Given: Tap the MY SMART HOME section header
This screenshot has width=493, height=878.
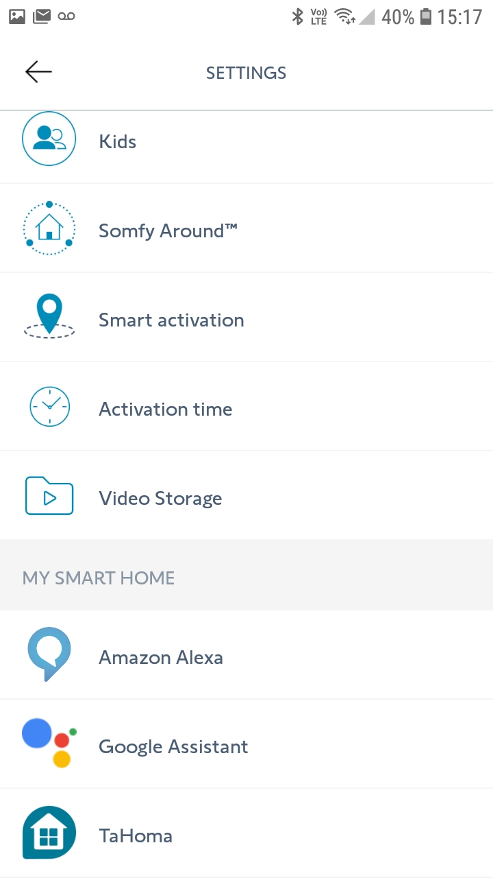Looking at the screenshot, I should pos(99,578).
